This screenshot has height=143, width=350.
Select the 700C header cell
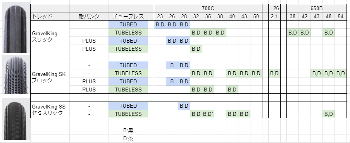coord(208,8)
